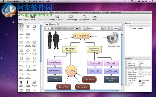Click the BorderColor swatch
This screenshot has width=156, height=97.
140,81
